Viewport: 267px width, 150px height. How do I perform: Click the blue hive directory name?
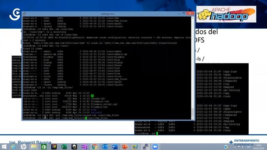click(93, 110)
